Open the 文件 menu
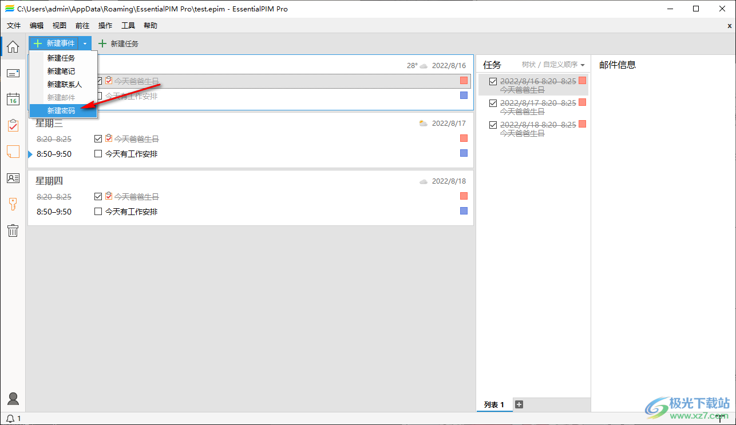 point(14,26)
